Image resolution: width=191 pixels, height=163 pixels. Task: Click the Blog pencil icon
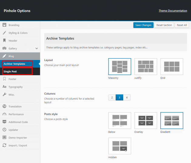tap(4, 56)
